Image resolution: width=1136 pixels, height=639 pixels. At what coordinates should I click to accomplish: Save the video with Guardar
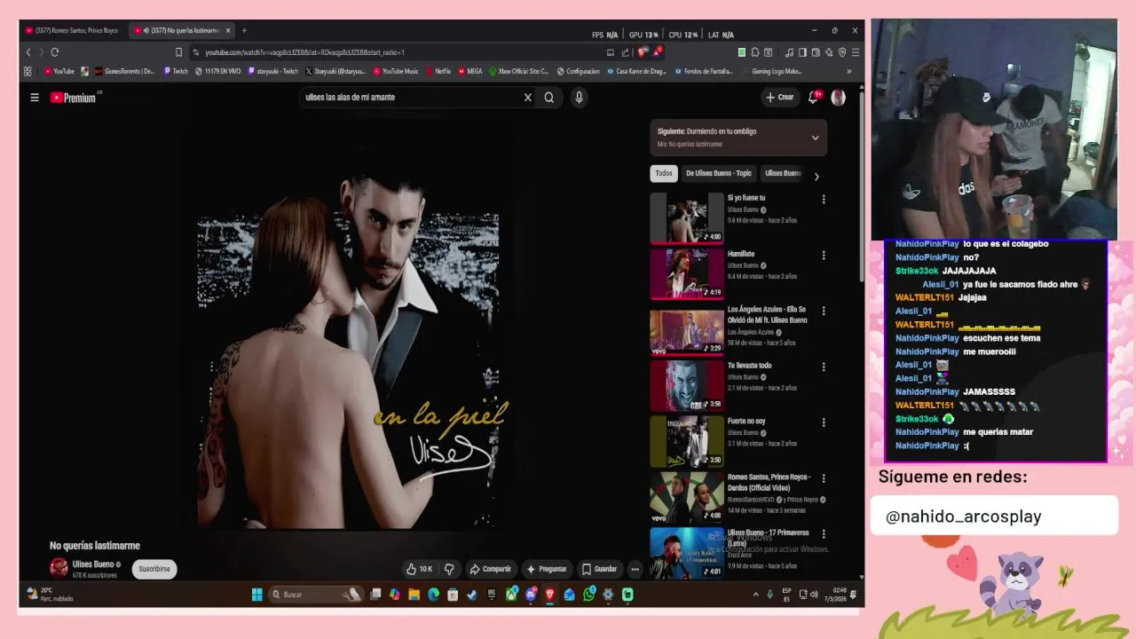599,569
